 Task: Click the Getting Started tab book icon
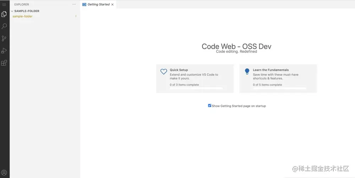(x=84, y=4)
